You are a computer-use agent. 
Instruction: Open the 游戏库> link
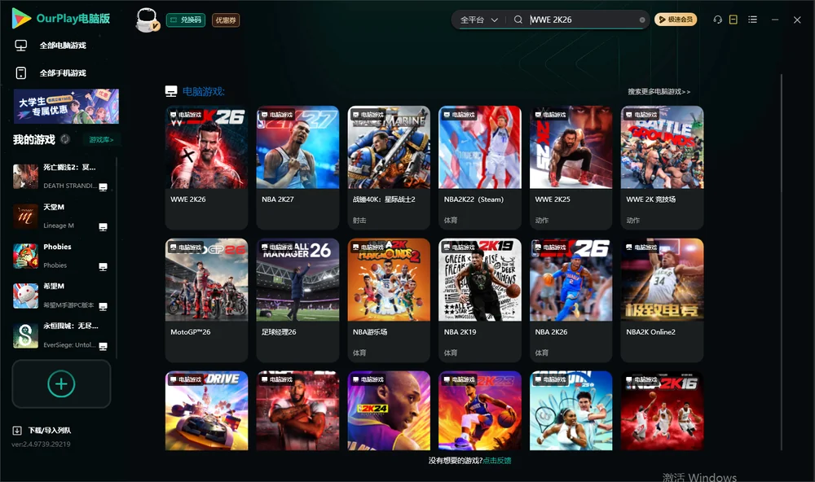click(101, 139)
